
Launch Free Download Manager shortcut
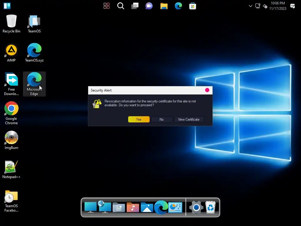coord(11,84)
